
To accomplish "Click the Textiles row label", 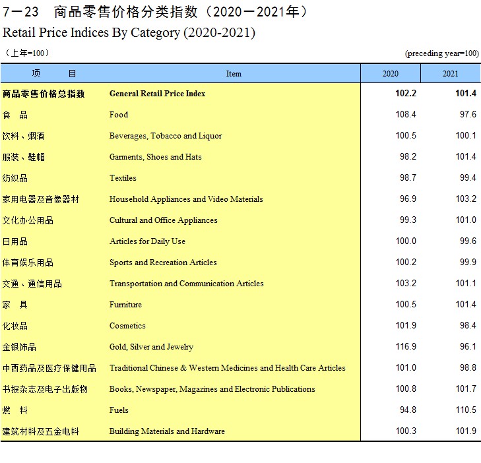I will tap(123, 178).
